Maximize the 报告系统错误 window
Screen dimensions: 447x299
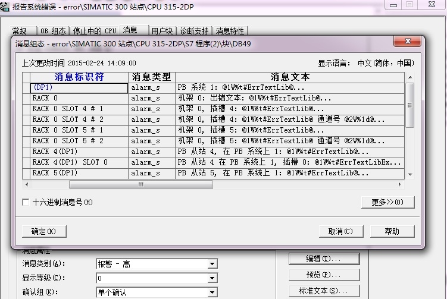point(410,5)
